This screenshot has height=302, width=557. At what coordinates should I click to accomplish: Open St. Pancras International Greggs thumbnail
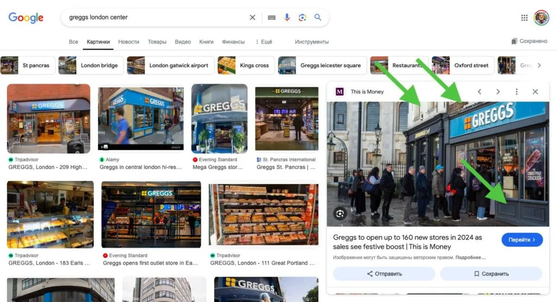[287, 118]
